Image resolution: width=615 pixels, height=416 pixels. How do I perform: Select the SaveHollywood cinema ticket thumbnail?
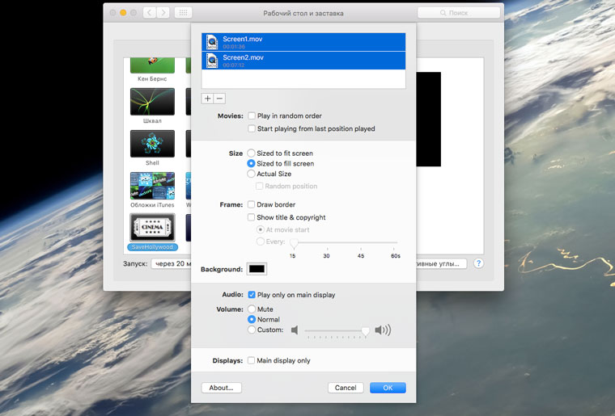tap(152, 227)
